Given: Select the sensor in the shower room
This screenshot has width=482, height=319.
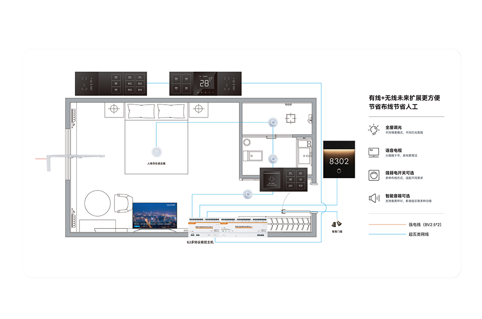Looking at the screenshot, I should tap(272, 123).
